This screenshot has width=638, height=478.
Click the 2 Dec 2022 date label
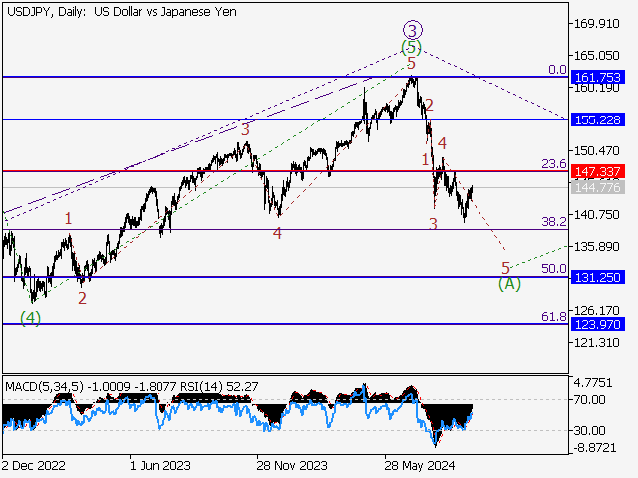tap(33, 465)
